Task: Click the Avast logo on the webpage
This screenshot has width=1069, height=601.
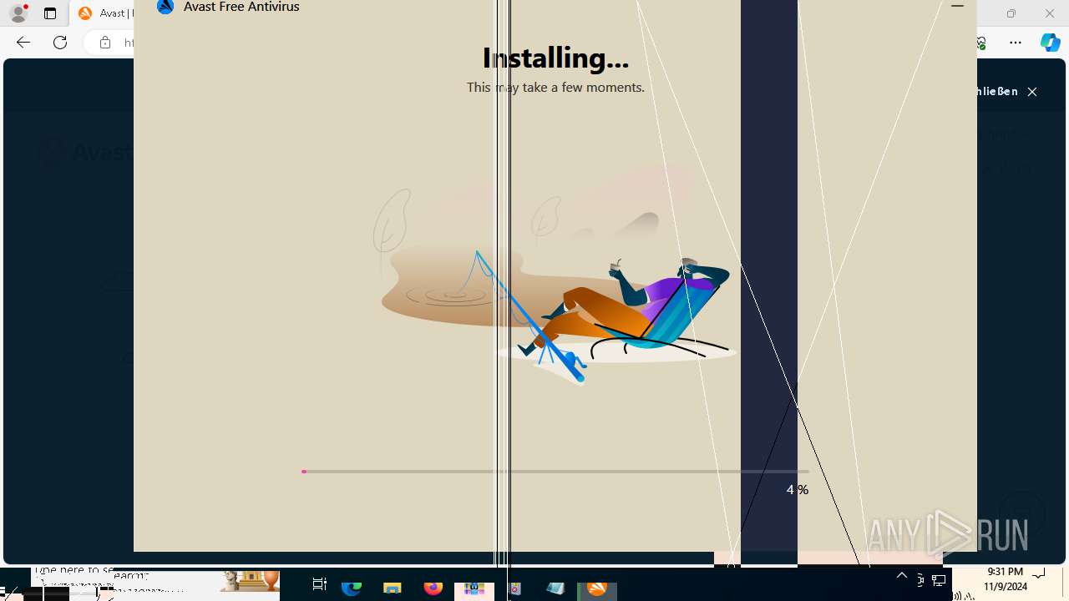Action: [86, 153]
